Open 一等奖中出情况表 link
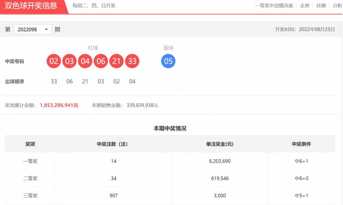The image size is (343, 205). pyautogui.click(x=274, y=6)
